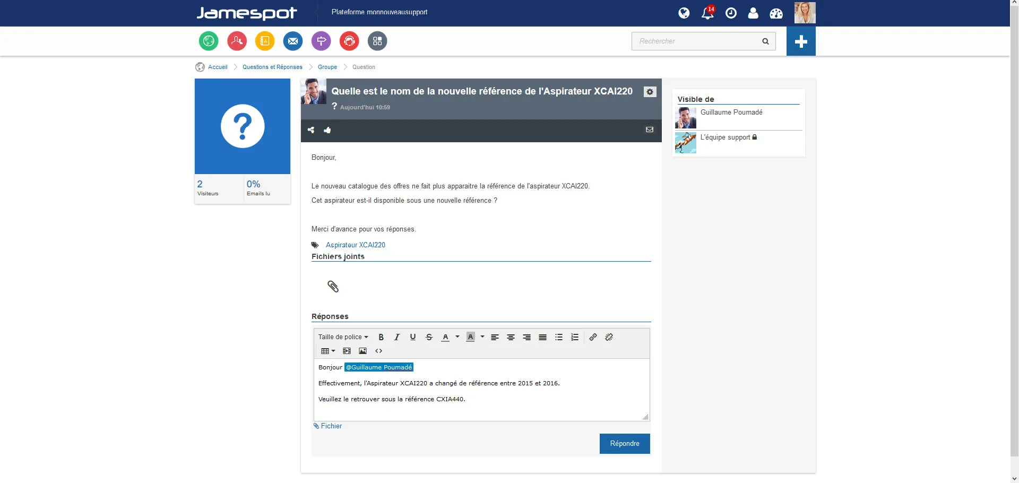Viewport: 1019px width, 483px height.
Task: Click the author photo beside question title
Action: coord(314,91)
